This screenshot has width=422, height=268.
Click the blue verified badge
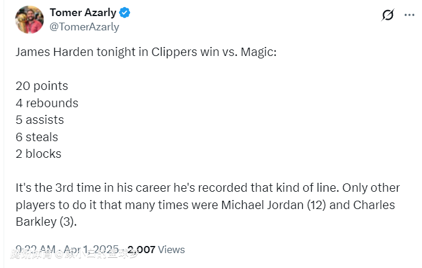125,13
